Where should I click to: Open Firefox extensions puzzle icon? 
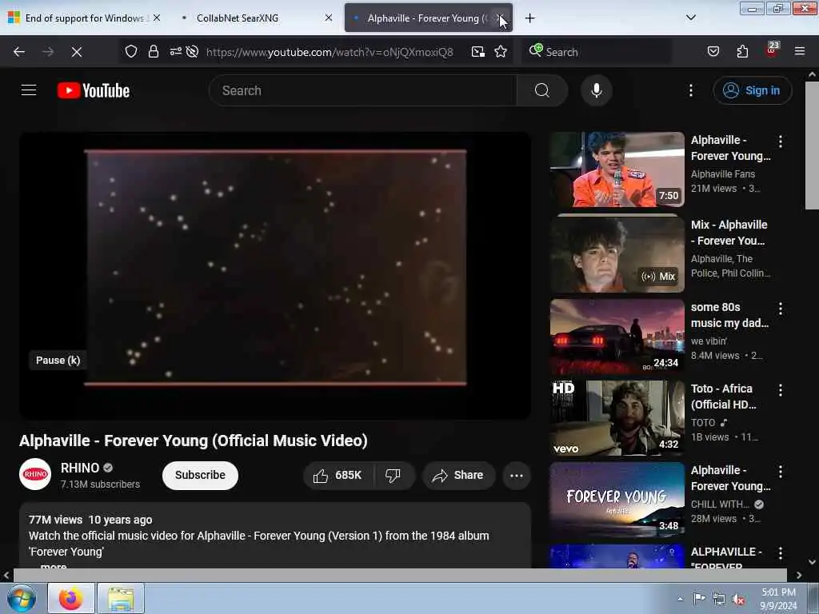(x=742, y=51)
